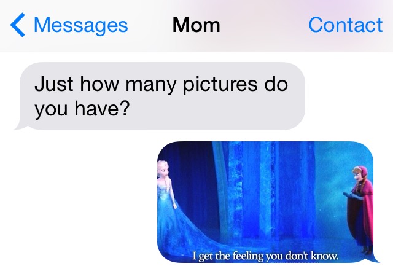The image size is (393, 274).
Task: Tap the question mark ending Mom's message
Action: point(125,108)
